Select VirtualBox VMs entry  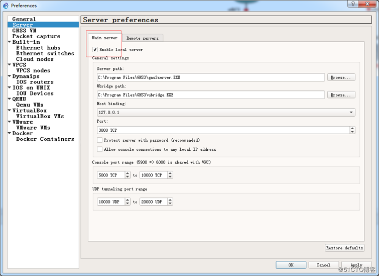(40, 116)
